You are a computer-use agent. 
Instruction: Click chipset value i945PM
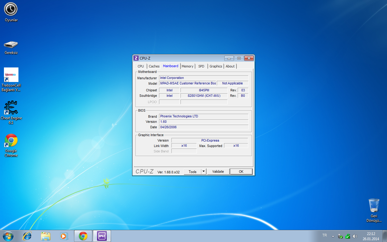click(204, 90)
